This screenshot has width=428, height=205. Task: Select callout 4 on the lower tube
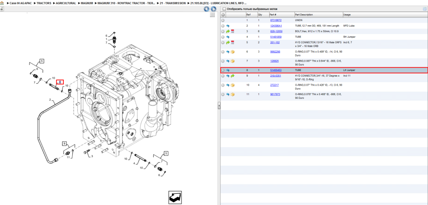pos(134,163)
